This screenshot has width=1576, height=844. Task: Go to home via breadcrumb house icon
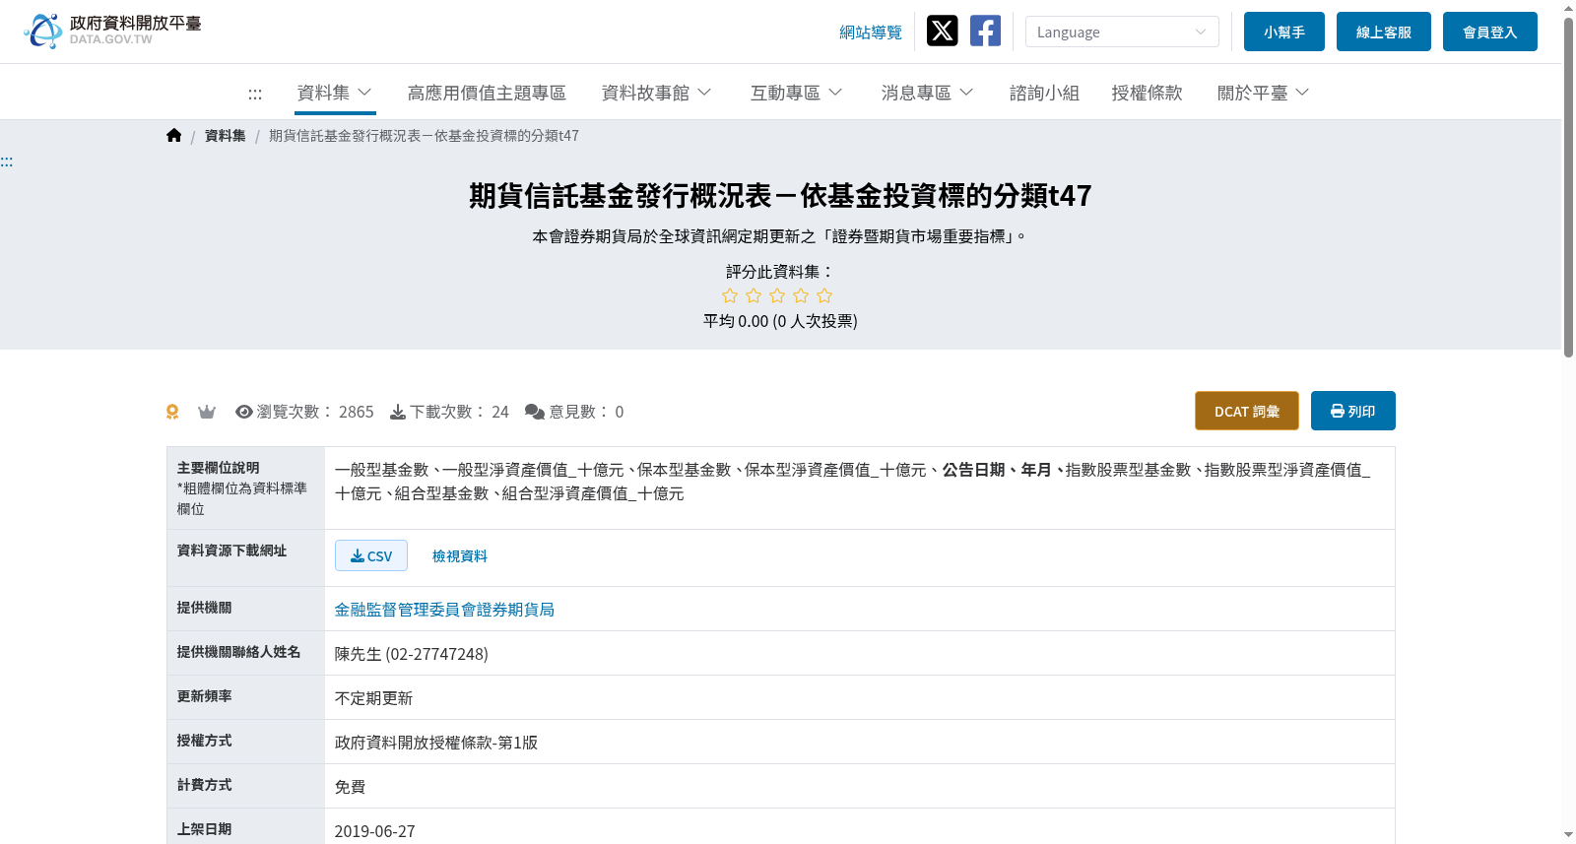[x=174, y=136]
